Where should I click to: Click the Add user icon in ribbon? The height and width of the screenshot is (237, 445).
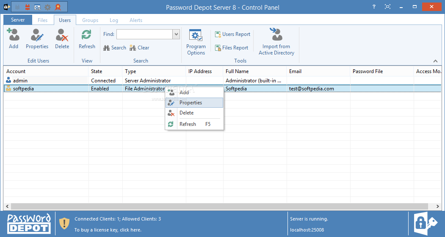click(14, 35)
